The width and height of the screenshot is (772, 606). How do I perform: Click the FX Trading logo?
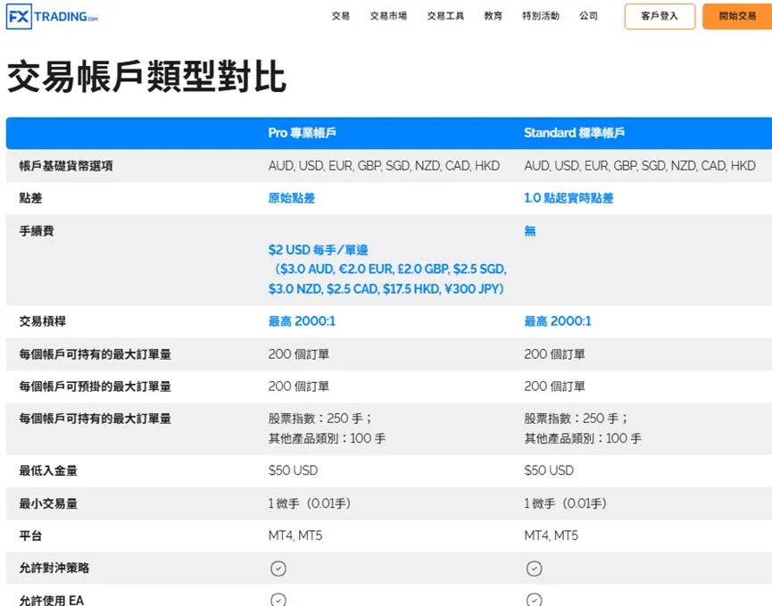52,16
